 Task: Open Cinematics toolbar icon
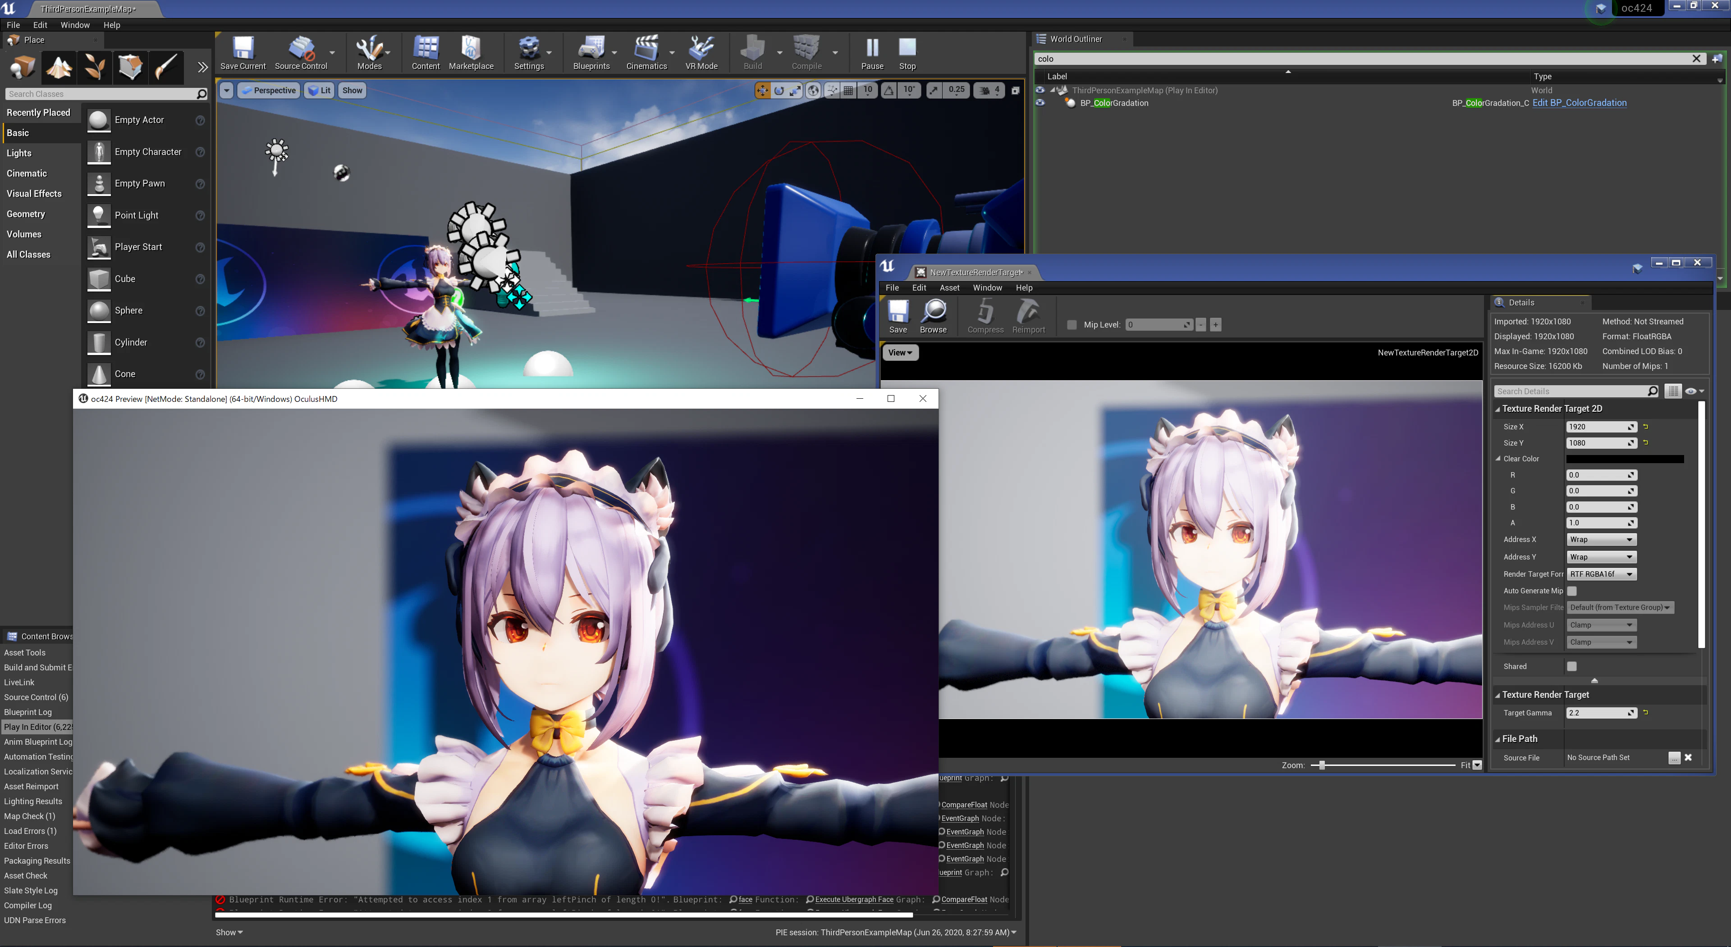pyautogui.click(x=646, y=53)
